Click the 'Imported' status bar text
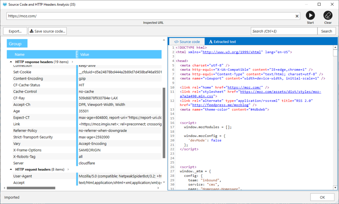The width and height of the screenshot is (339, 204). tap(12, 197)
